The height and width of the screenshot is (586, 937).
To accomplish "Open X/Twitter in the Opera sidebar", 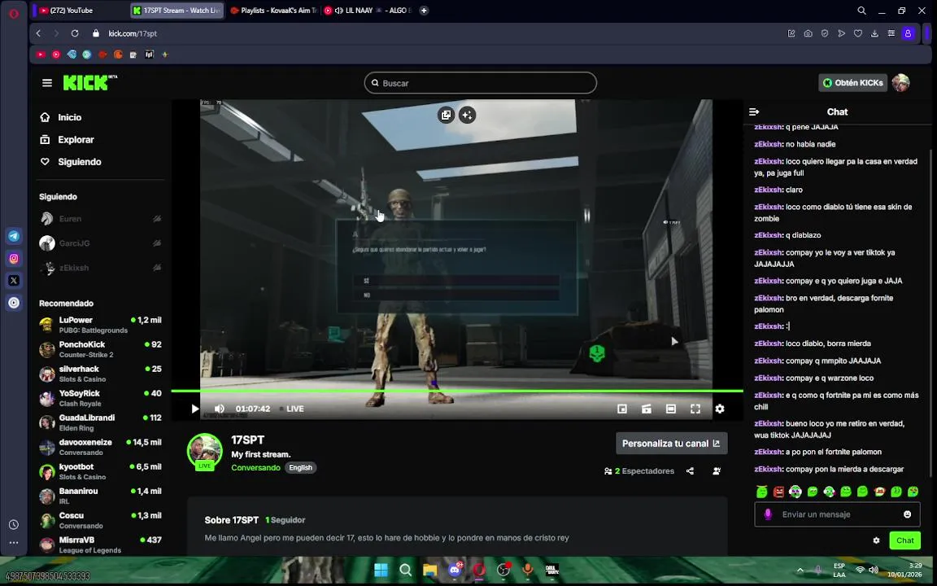I will coord(14,281).
